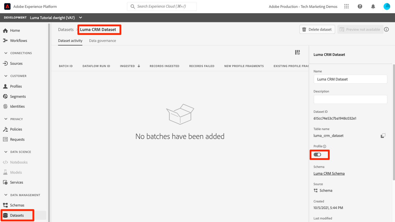Click the Preview not available button

click(360, 29)
